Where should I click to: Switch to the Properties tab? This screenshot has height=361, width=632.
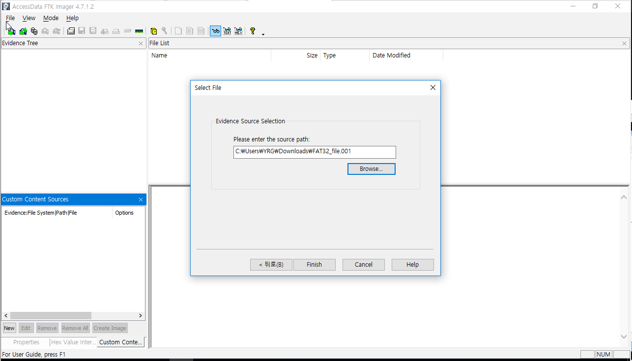(x=26, y=342)
